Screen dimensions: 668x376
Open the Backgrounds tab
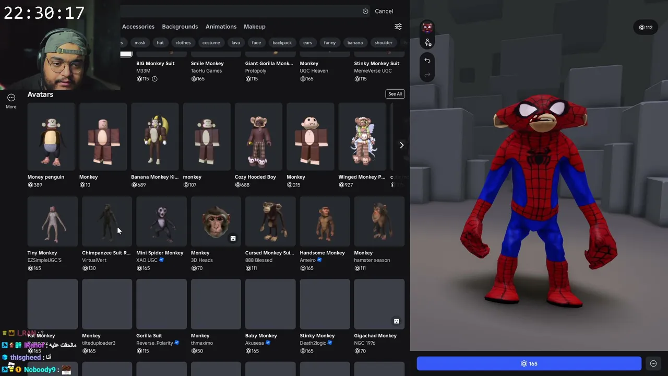(180, 27)
